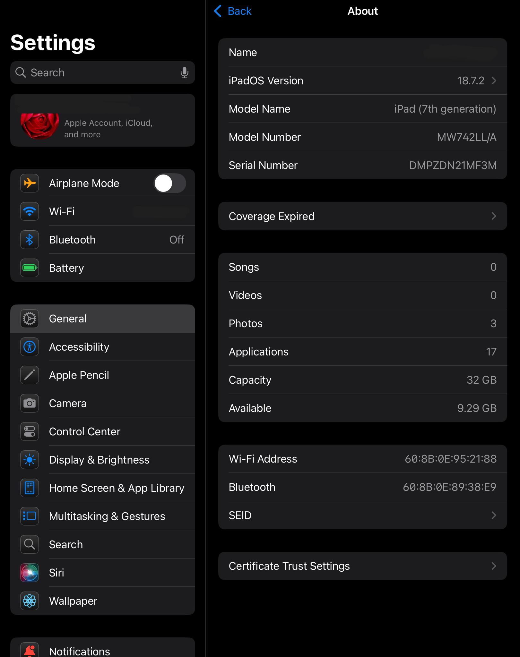Tap the Home Screen & App Library icon

(x=30, y=488)
